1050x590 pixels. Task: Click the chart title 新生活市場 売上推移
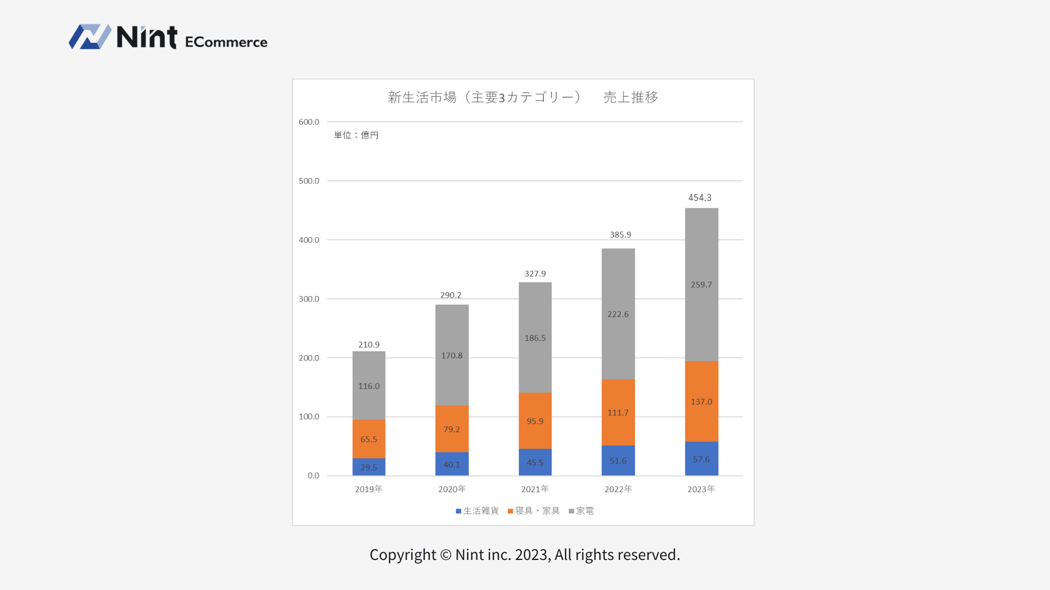[x=523, y=97]
